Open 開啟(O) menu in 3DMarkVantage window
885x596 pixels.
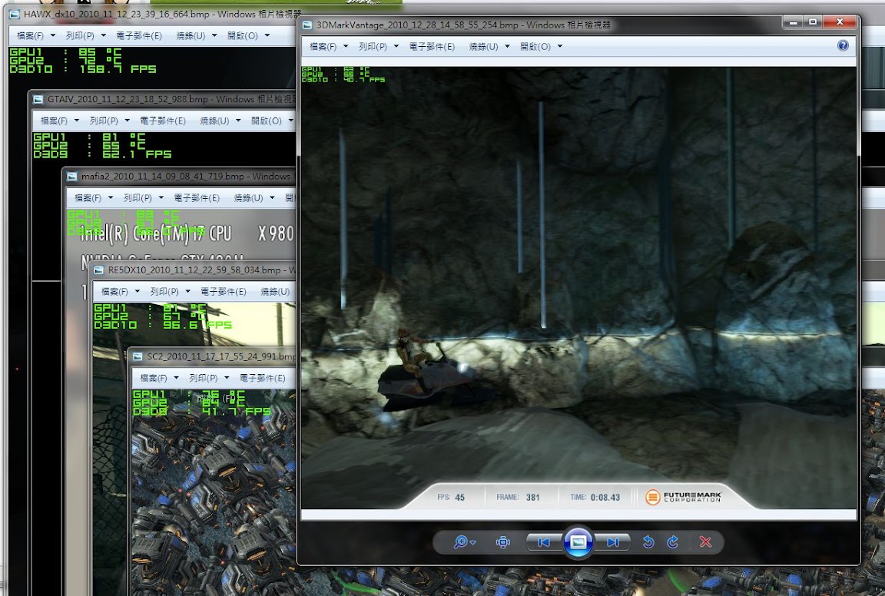click(535, 46)
